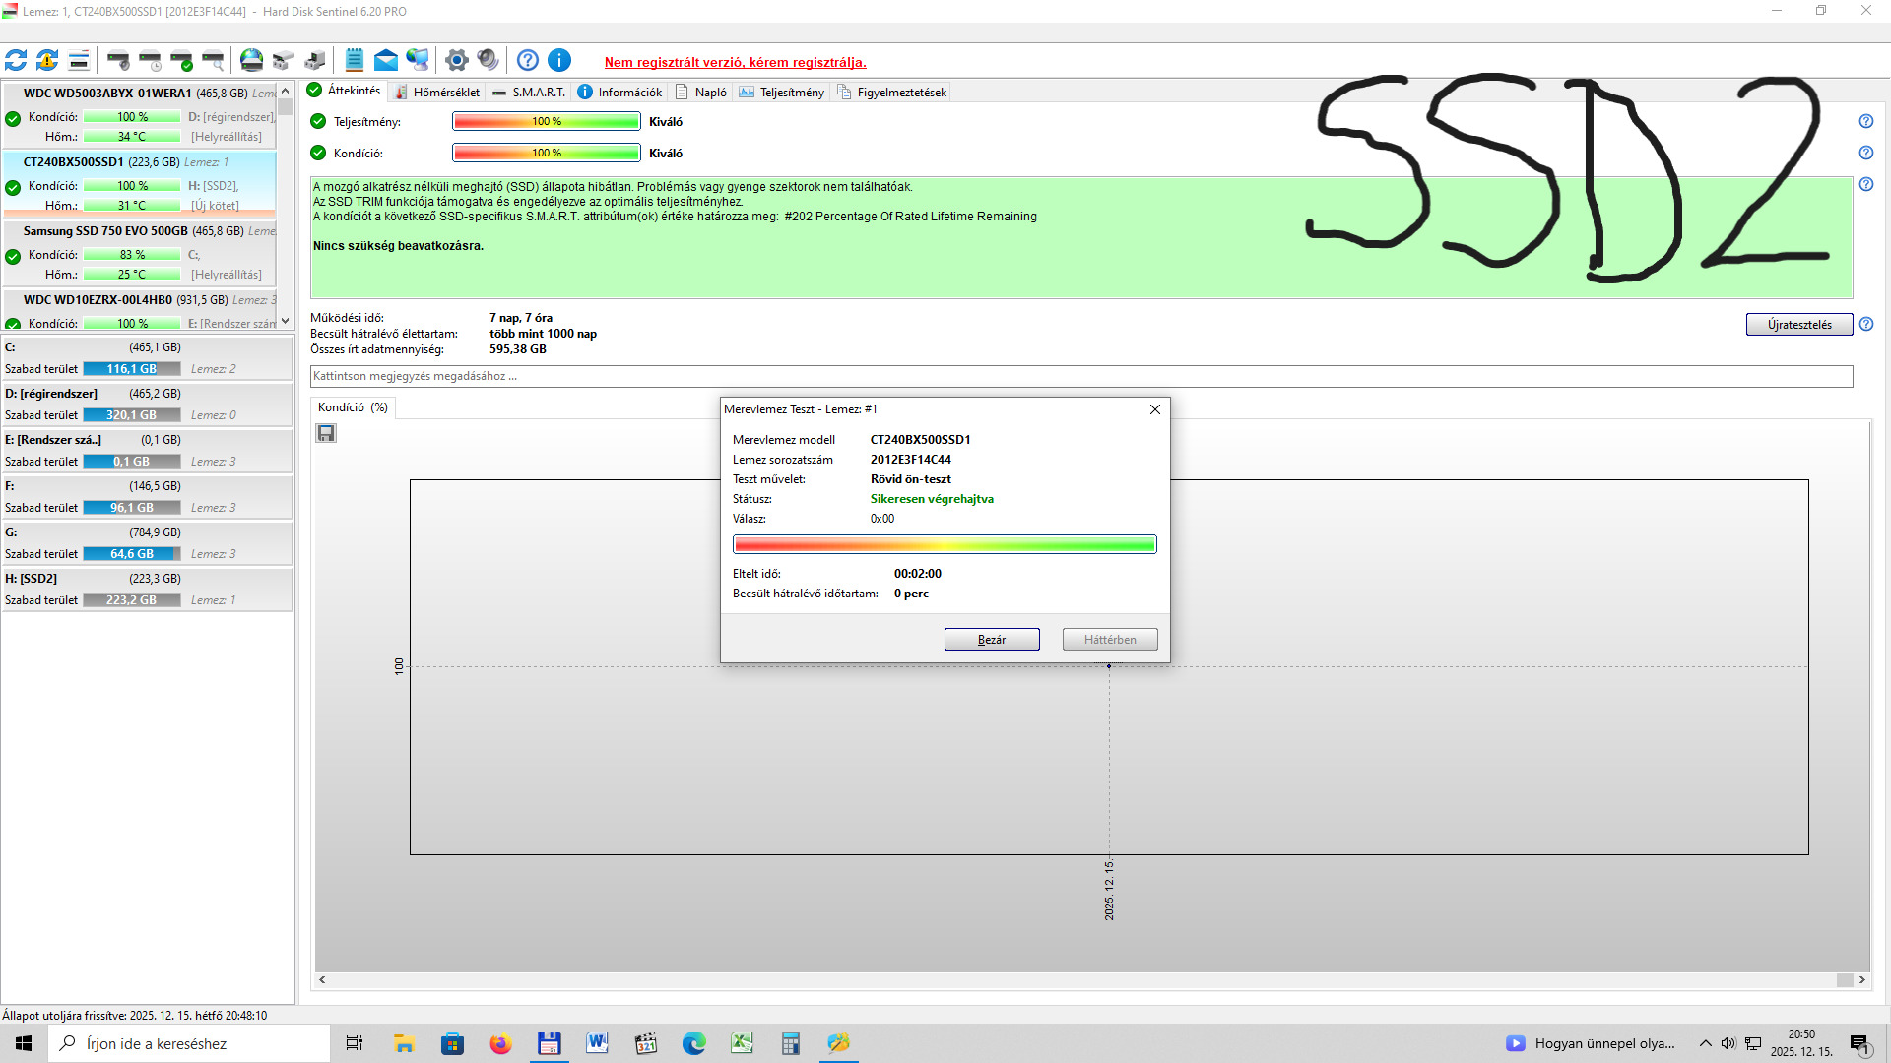Image resolution: width=1891 pixels, height=1063 pixels.
Task: Click the comment note input field
Action: [1080, 376]
